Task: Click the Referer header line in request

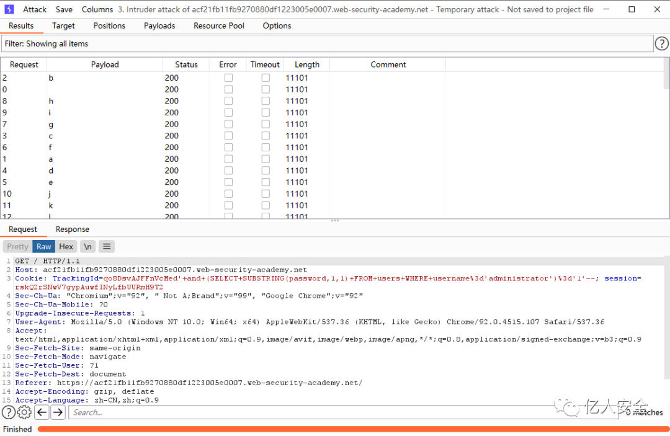Action: (x=189, y=383)
